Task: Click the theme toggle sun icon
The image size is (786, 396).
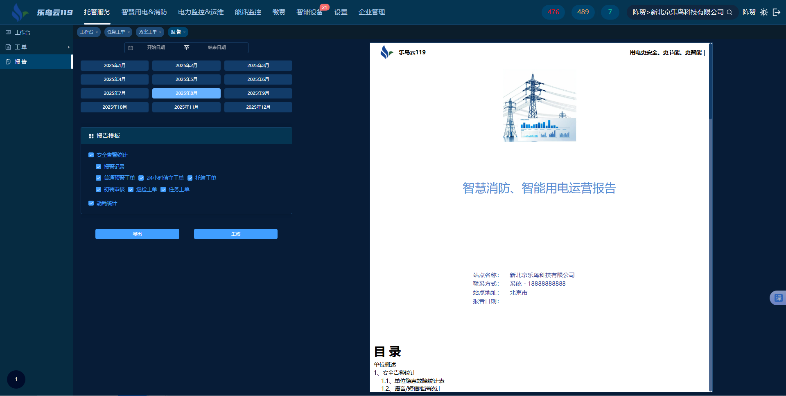Action: tap(763, 12)
